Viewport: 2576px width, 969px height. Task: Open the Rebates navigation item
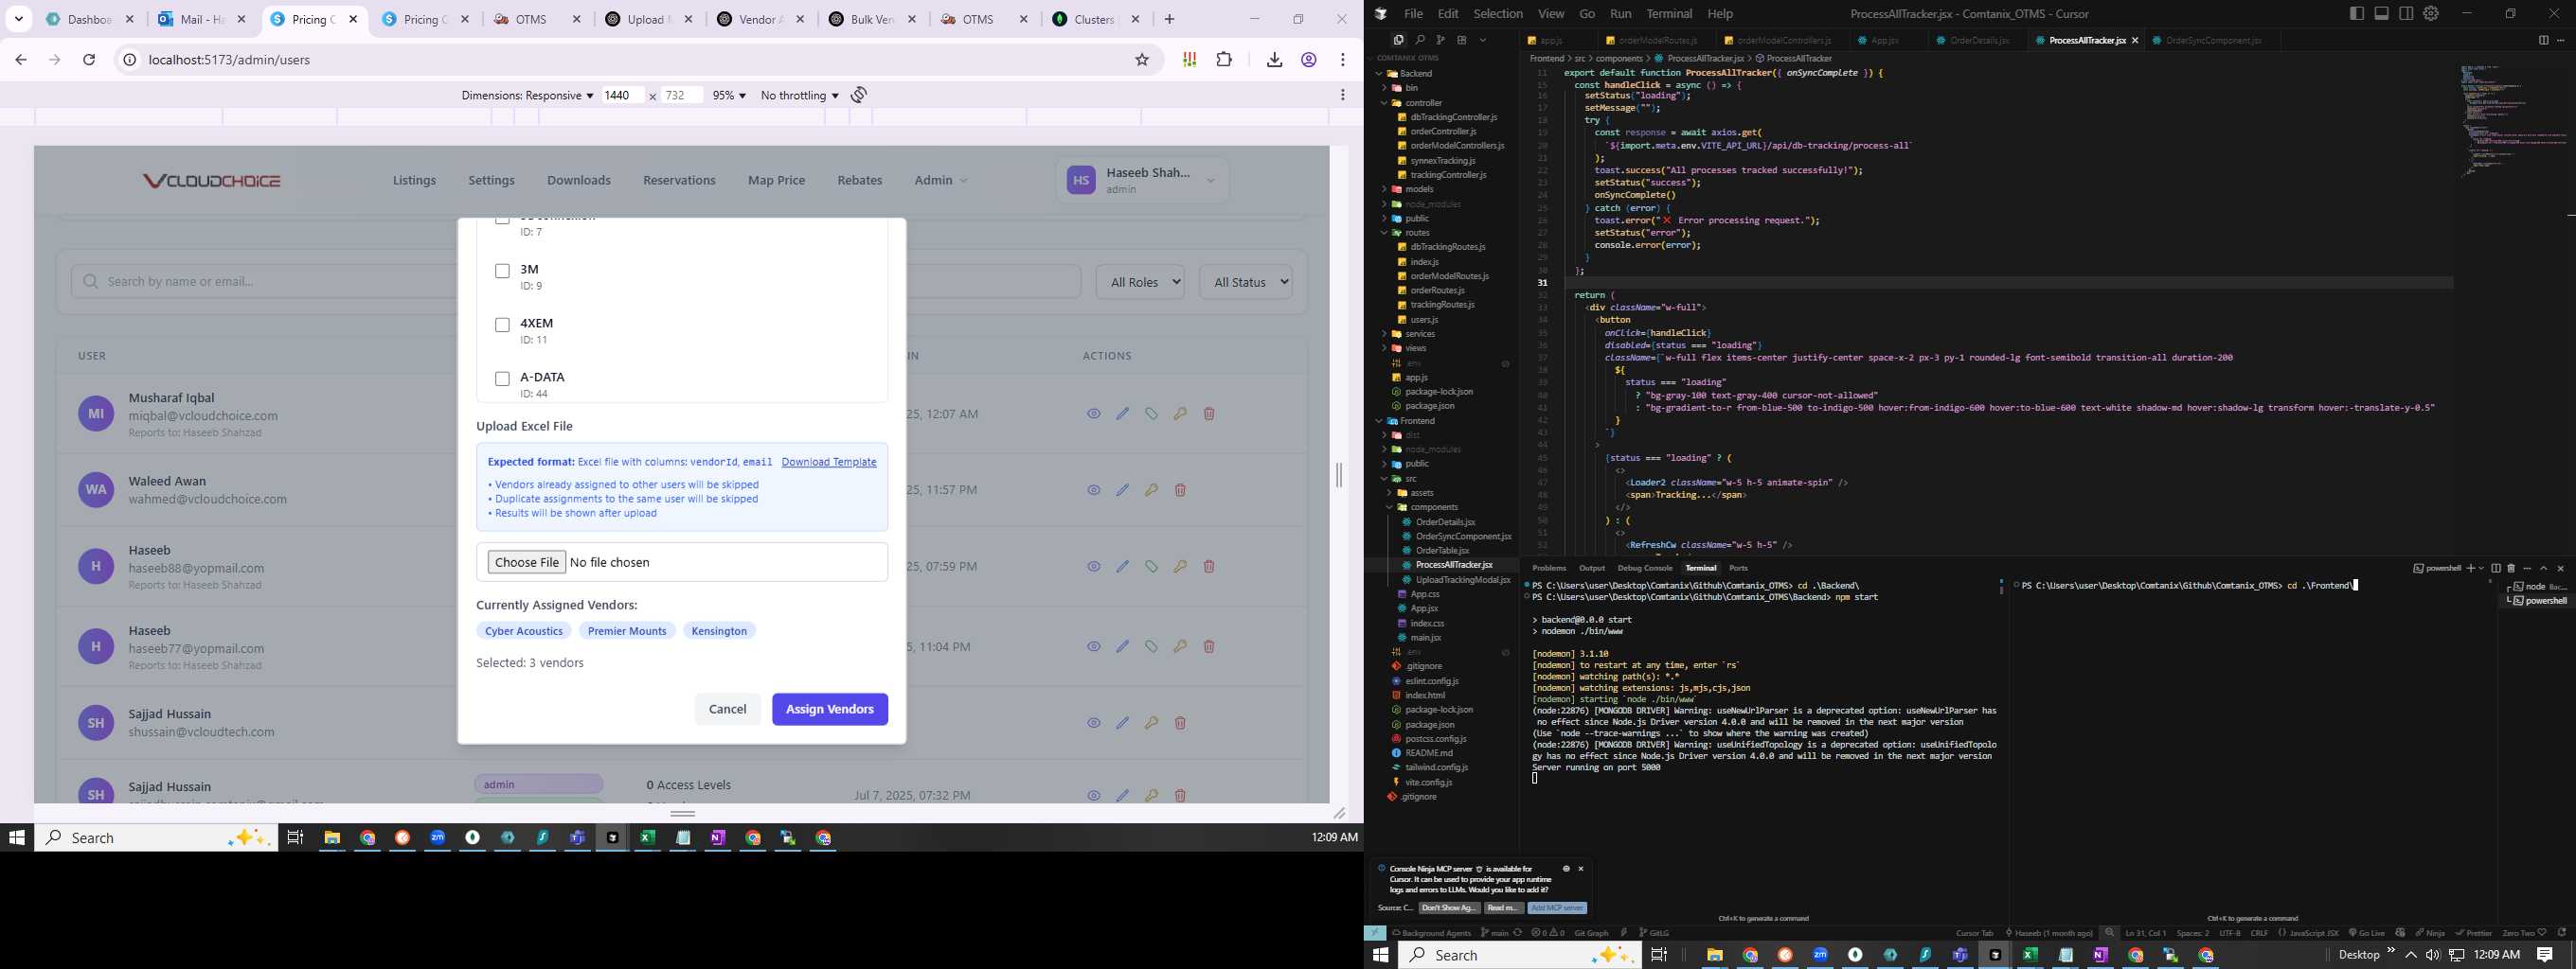coord(859,181)
